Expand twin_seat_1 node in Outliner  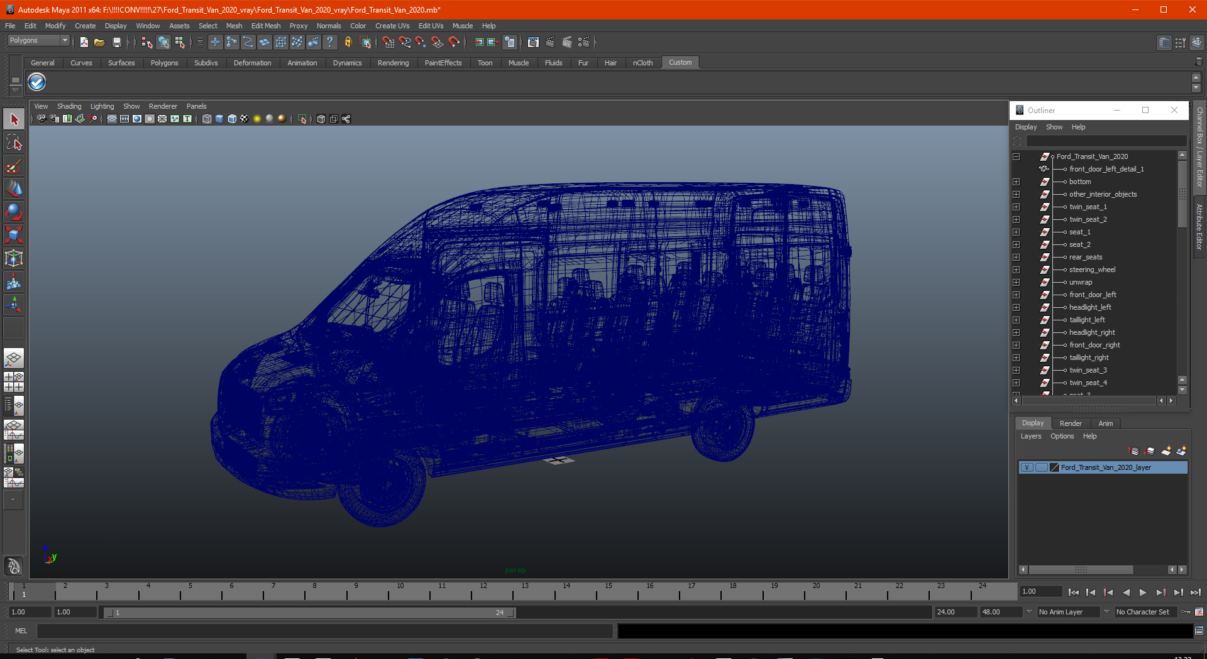[x=1016, y=207]
